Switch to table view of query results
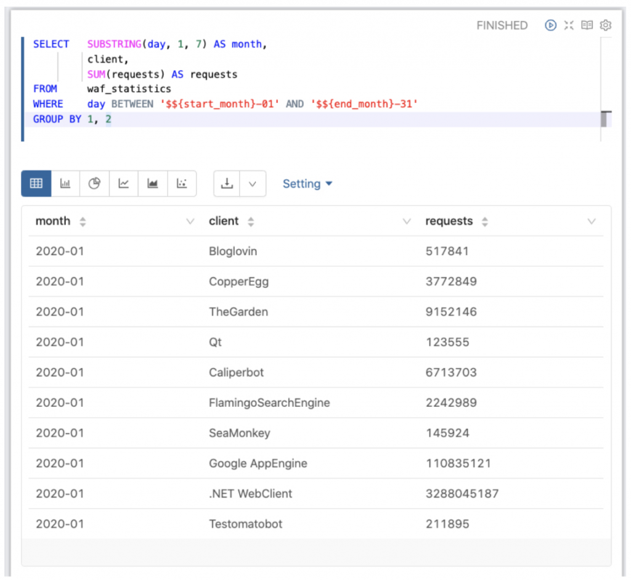 point(35,183)
